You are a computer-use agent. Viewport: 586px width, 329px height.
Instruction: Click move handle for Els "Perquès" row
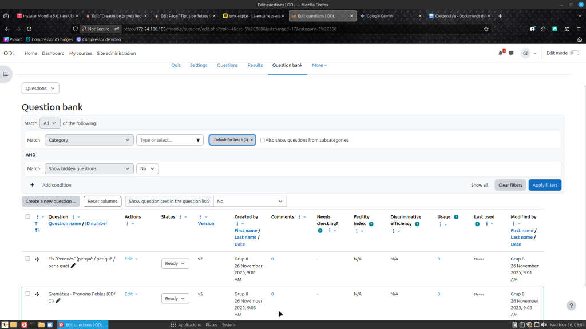(x=37, y=259)
